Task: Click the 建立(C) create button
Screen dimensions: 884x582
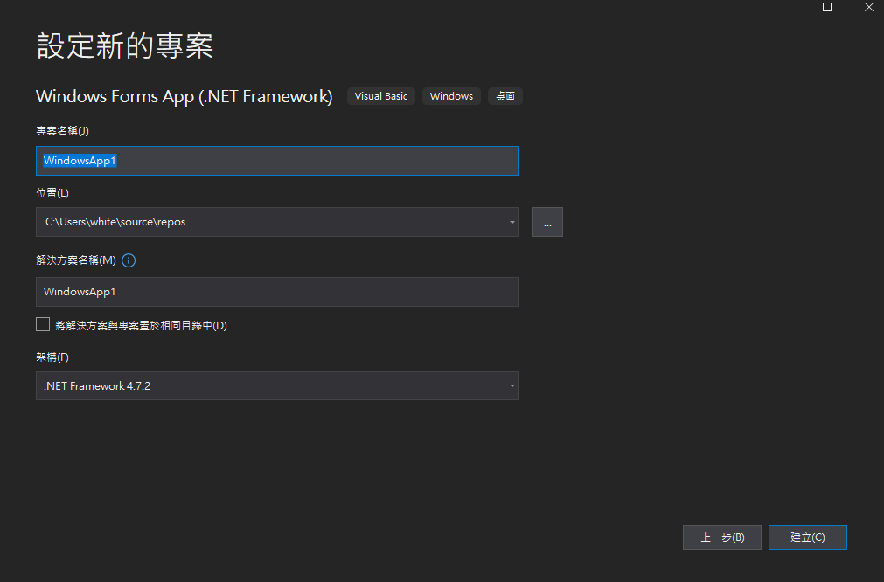Action: pyautogui.click(x=808, y=537)
